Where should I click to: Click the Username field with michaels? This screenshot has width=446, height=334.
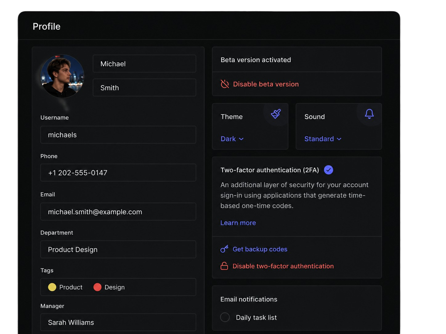(x=118, y=135)
